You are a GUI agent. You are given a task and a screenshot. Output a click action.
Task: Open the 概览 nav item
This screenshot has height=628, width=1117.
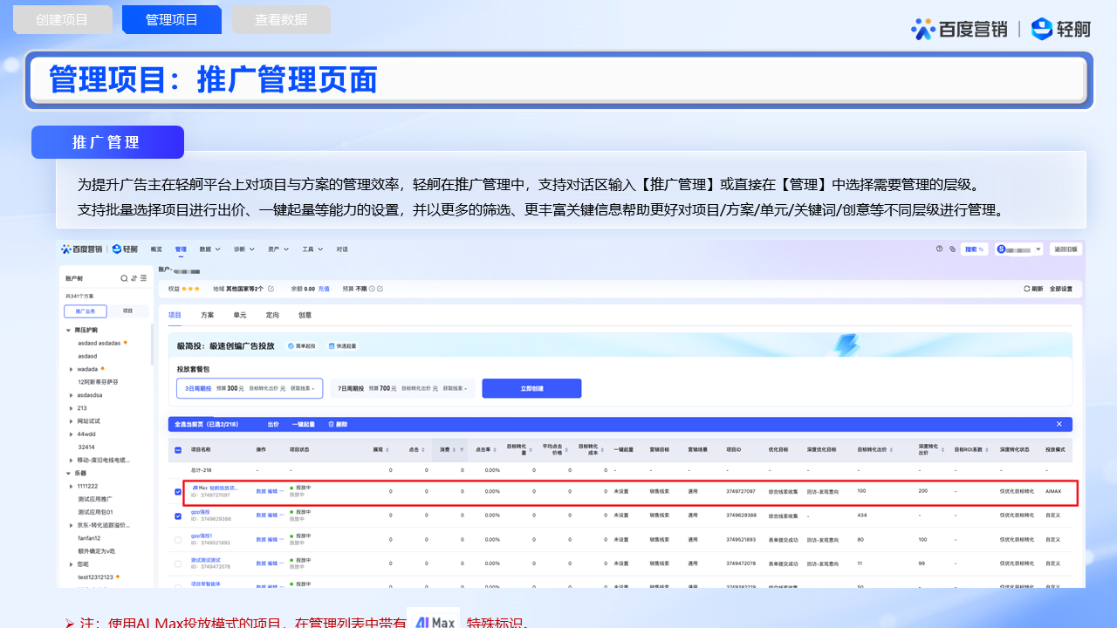pyautogui.click(x=156, y=249)
